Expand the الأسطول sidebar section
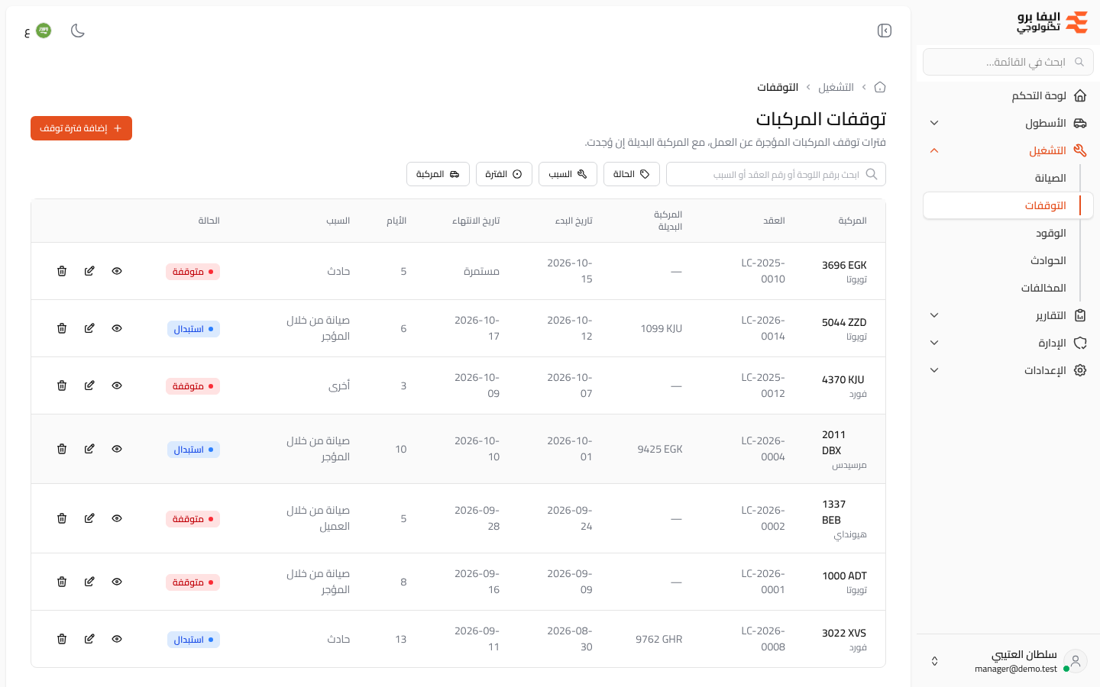The height and width of the screenshot is (687, 1100). [x=1008, y=123]
